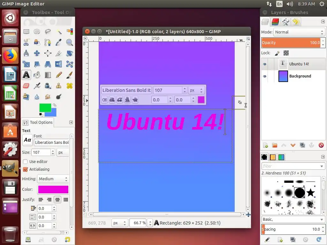Open the Hinting dropdown

point(53,179)
